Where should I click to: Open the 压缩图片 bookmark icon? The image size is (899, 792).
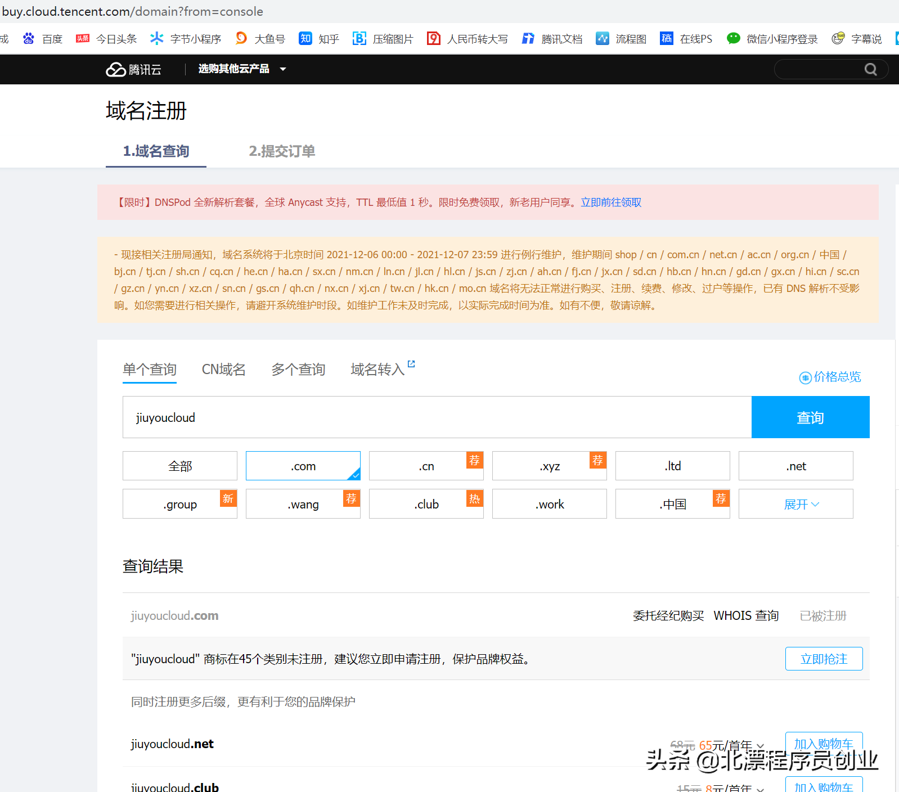click(x=359, y=38)
